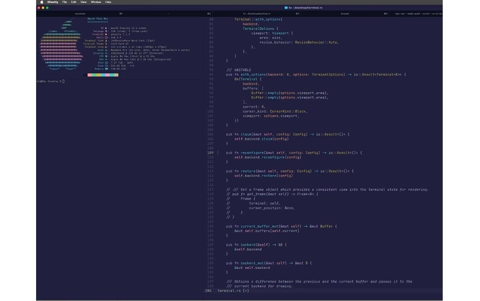Viewport: 480px width, 301px height.
Task: Click the Terminal Size icon
Action: pos(106,47)
